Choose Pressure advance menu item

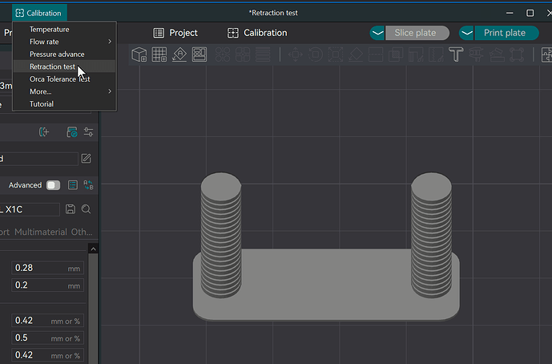(x=64, y=55)
